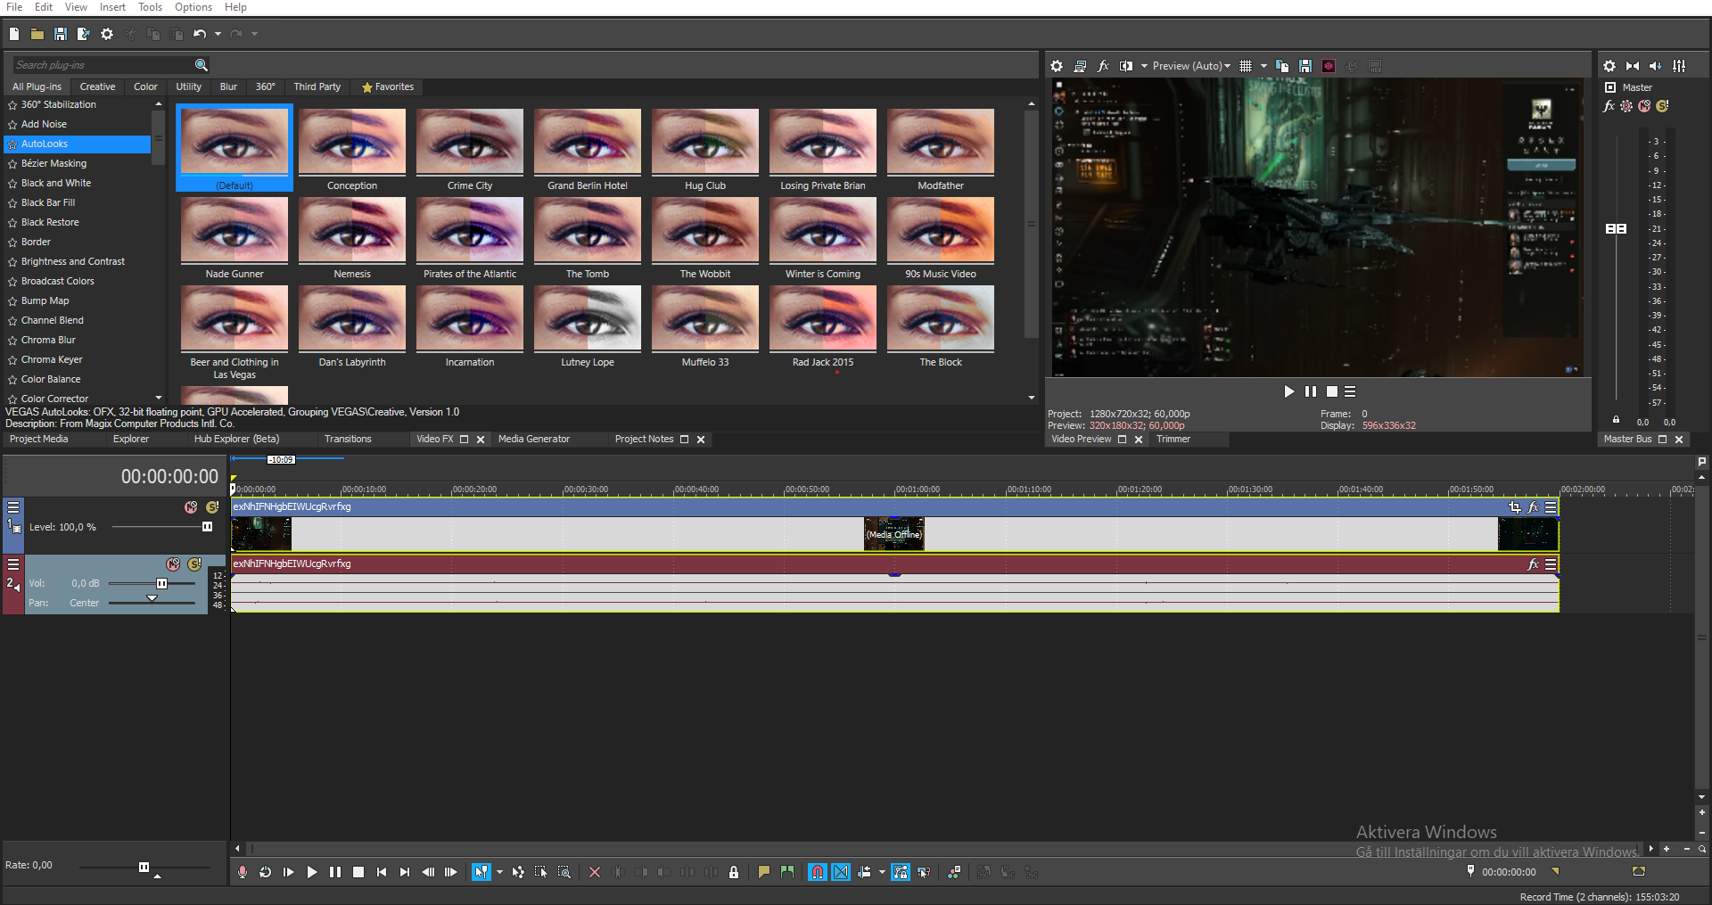Solo audio track 2
Screen dimensions: 1712x905
(x=194, y=564)
